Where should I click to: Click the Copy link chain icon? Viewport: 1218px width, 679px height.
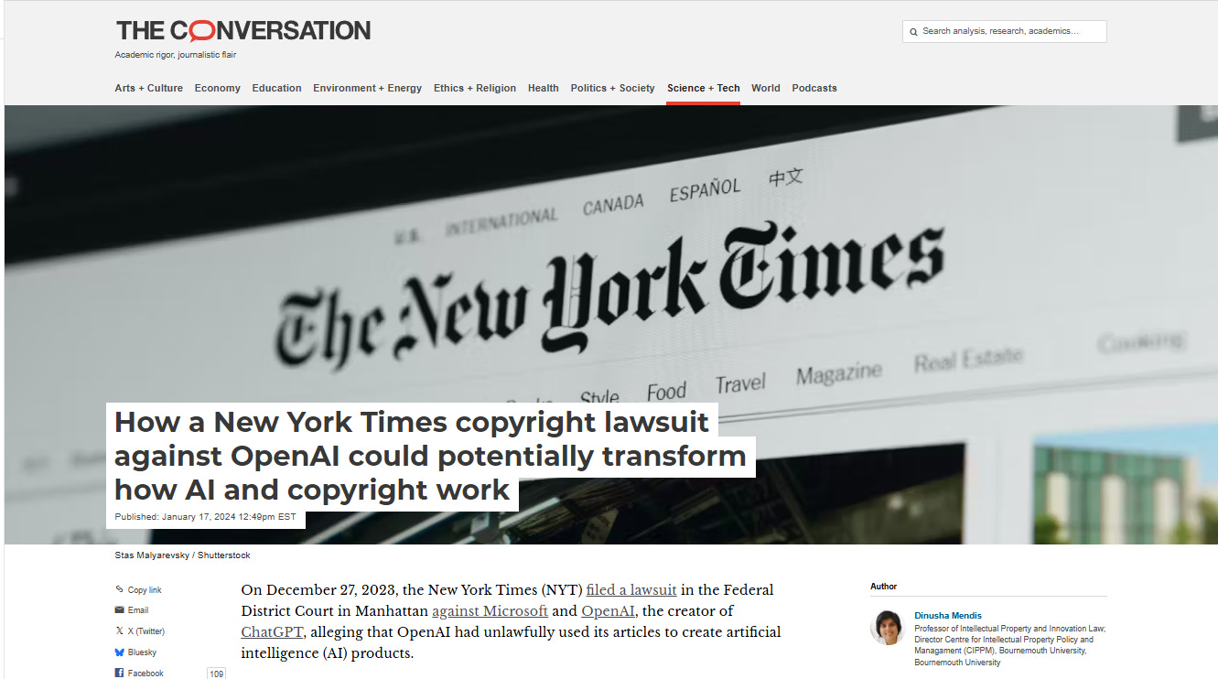pyautogui.click(x=120, y=590)
